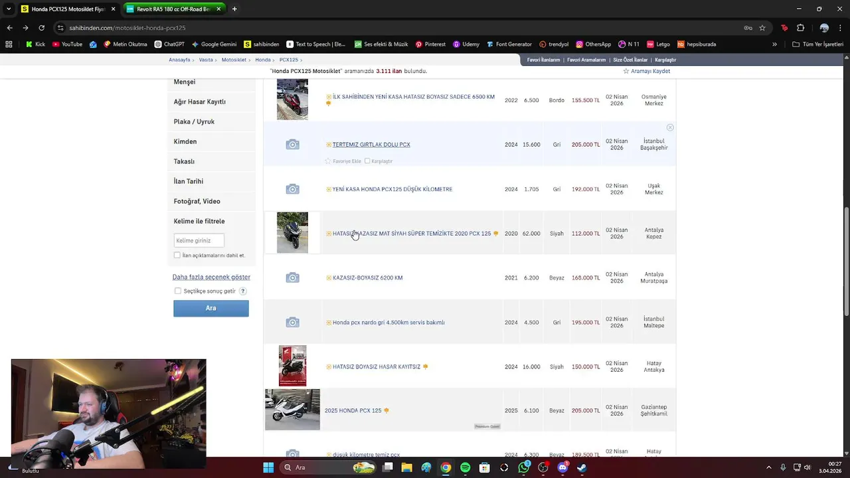This screenshot has height=478, width=850.
Task: Add TERTEMİZ GIRTLAK listing to favorites
Action: [x=343, y=161]
